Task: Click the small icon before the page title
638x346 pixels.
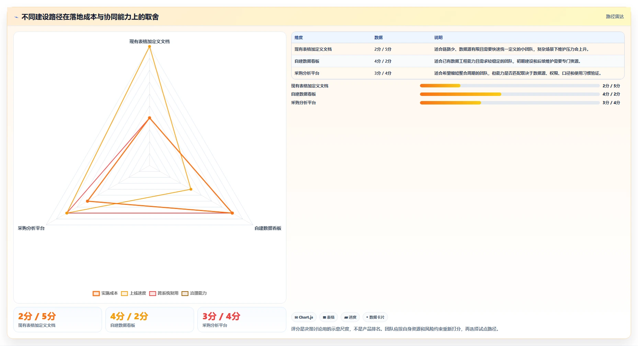Action: (16, 17)
